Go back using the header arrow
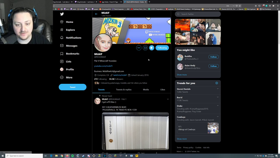Viewport: 280px width, 158px height. click(96, 14)
